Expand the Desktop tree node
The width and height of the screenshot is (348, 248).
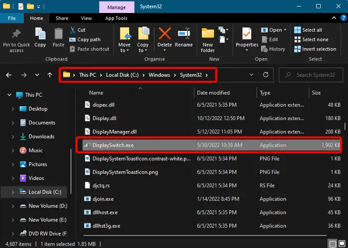pos(12,109)
